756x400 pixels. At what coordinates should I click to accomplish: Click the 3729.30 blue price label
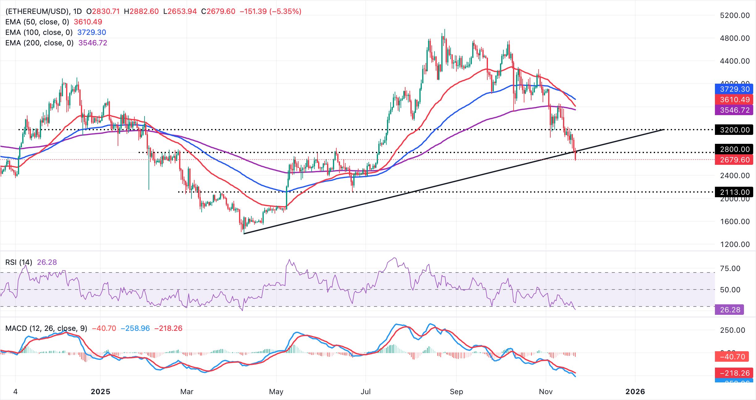click(734, 89)
